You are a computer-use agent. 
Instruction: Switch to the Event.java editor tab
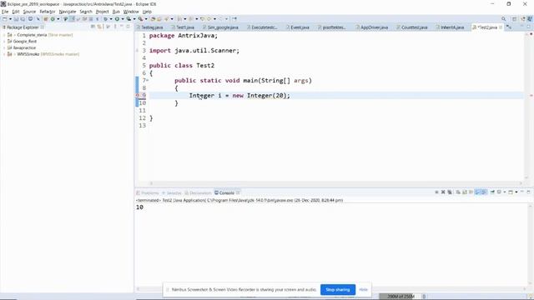coord(298,27)
